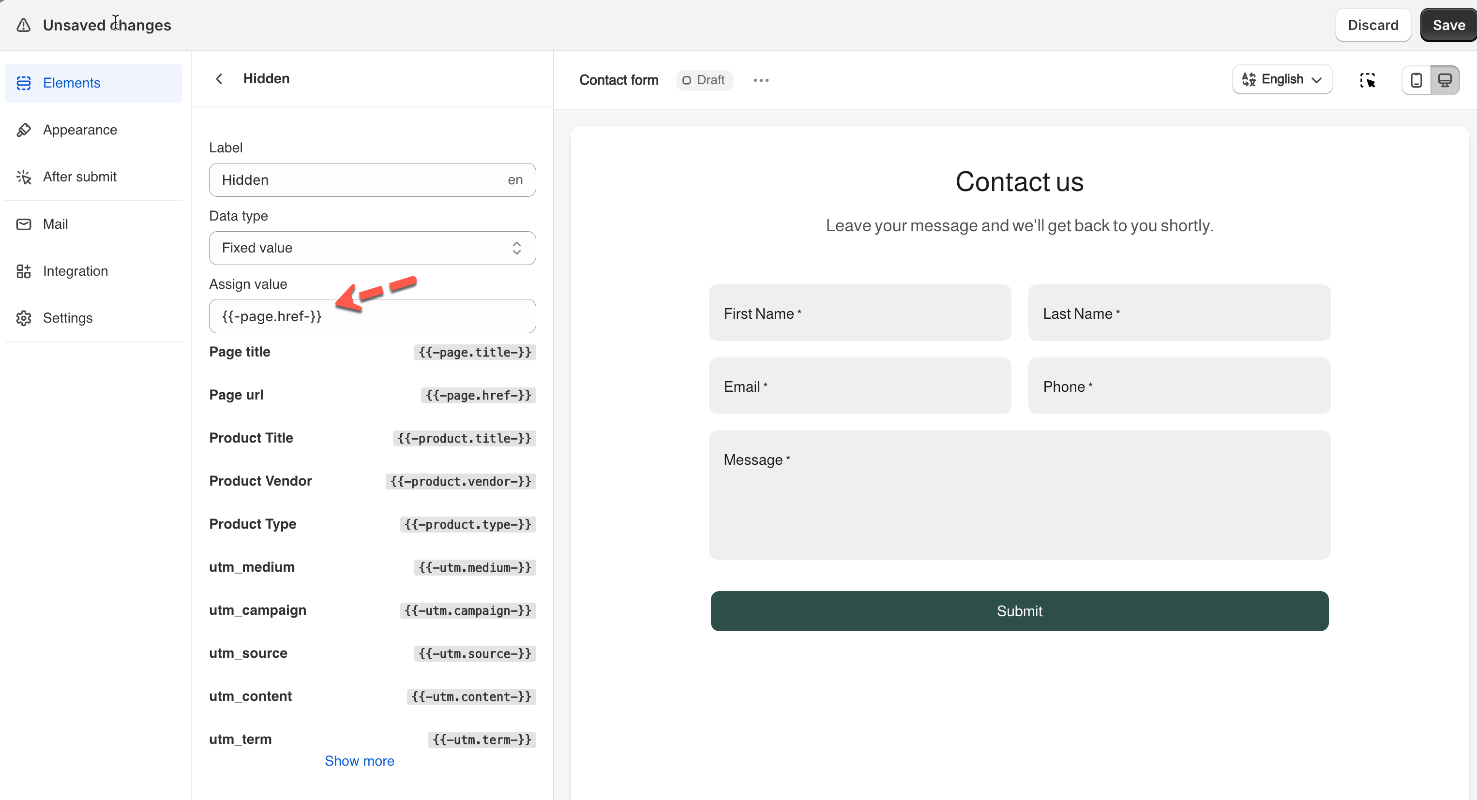This screenshot has height=800, width=1477.
Task: Go to After submit section
Action: pos(80,177)
